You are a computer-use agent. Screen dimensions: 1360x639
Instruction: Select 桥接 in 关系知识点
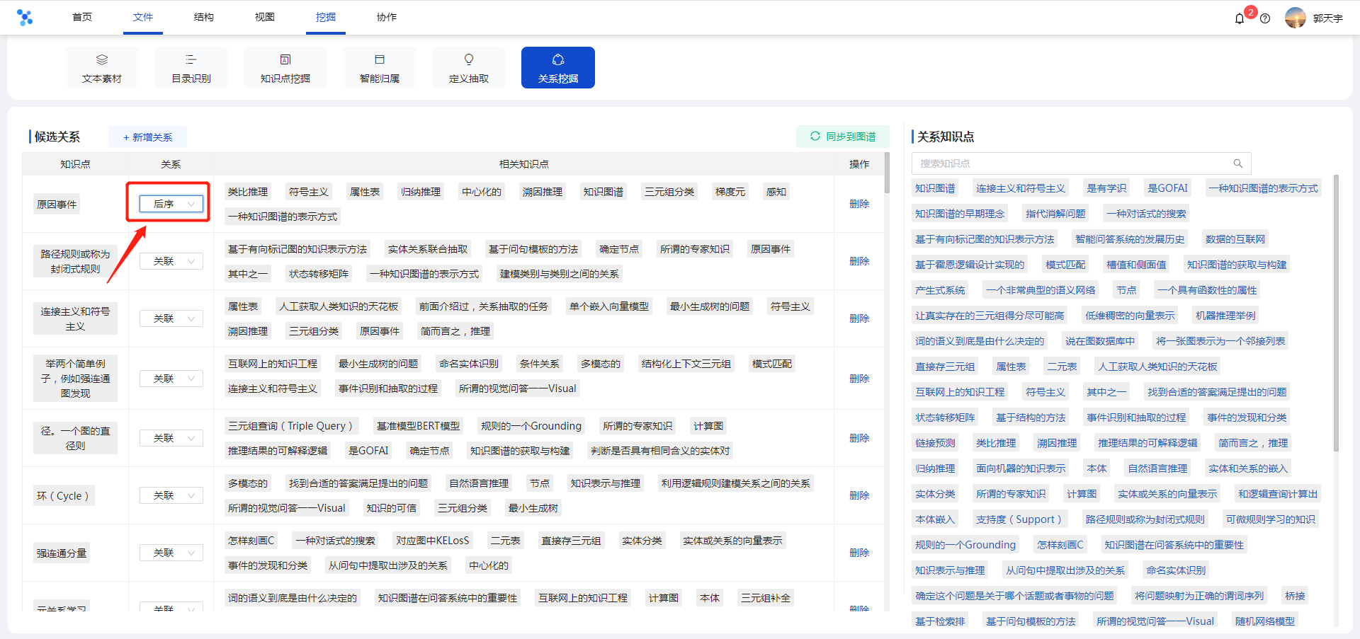[x=1296, y=596]
